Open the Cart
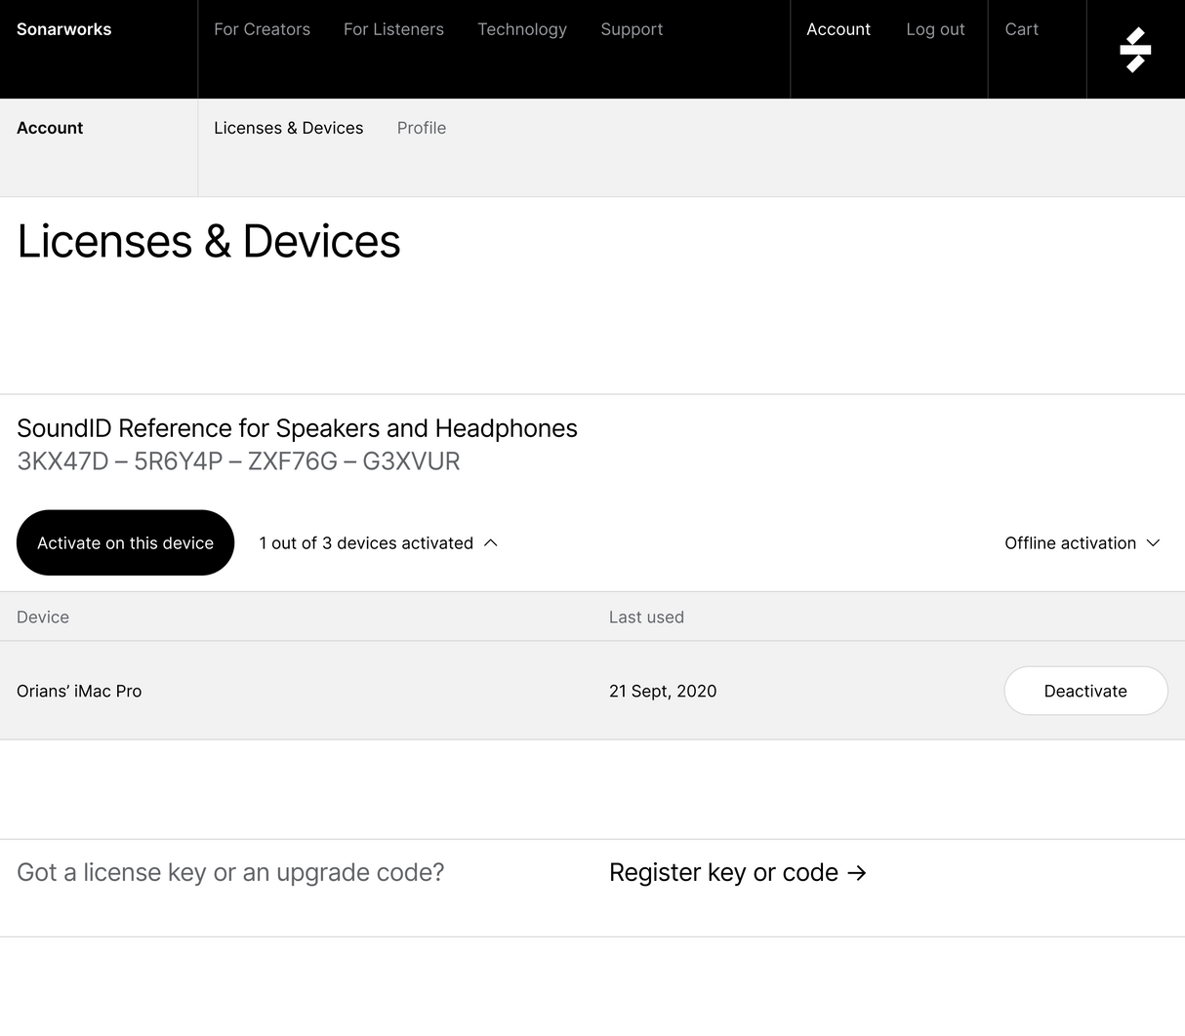Image resolution: width=1185 pixels, height=1036 pixels. click(x=1021, y=29)
